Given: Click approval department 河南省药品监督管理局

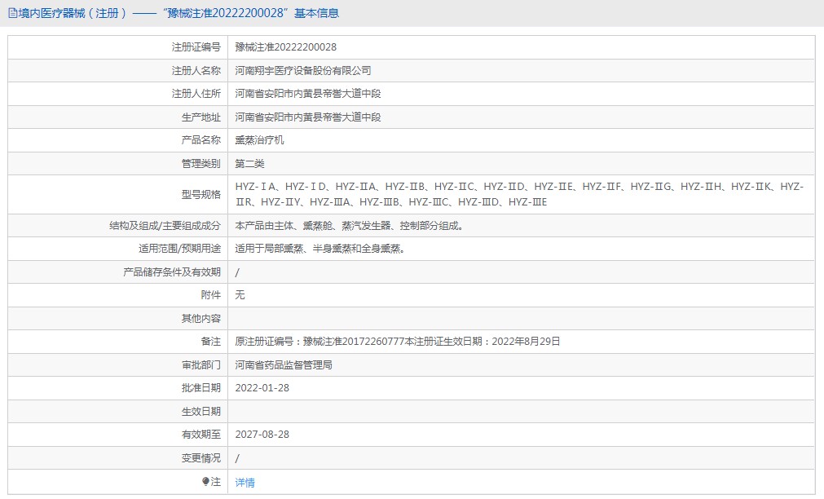Looking at the screenshot, I should coord(284,364).
